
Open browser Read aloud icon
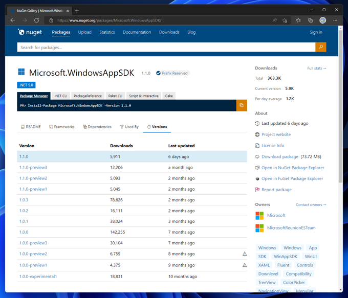[x=275, y=20]
